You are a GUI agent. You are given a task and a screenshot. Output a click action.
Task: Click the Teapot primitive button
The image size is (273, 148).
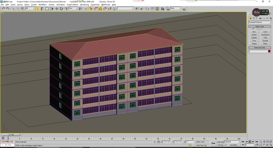[254, 44]
